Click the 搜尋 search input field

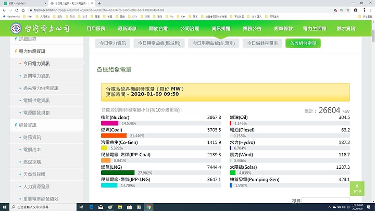[326, 201]
